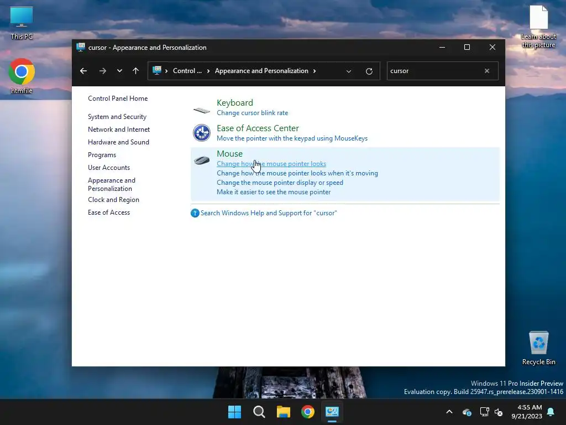The height and width of the screenshot is (425, 566).
Task: Open address bar previous locations dropdown
Action: [x=349, y=71]
